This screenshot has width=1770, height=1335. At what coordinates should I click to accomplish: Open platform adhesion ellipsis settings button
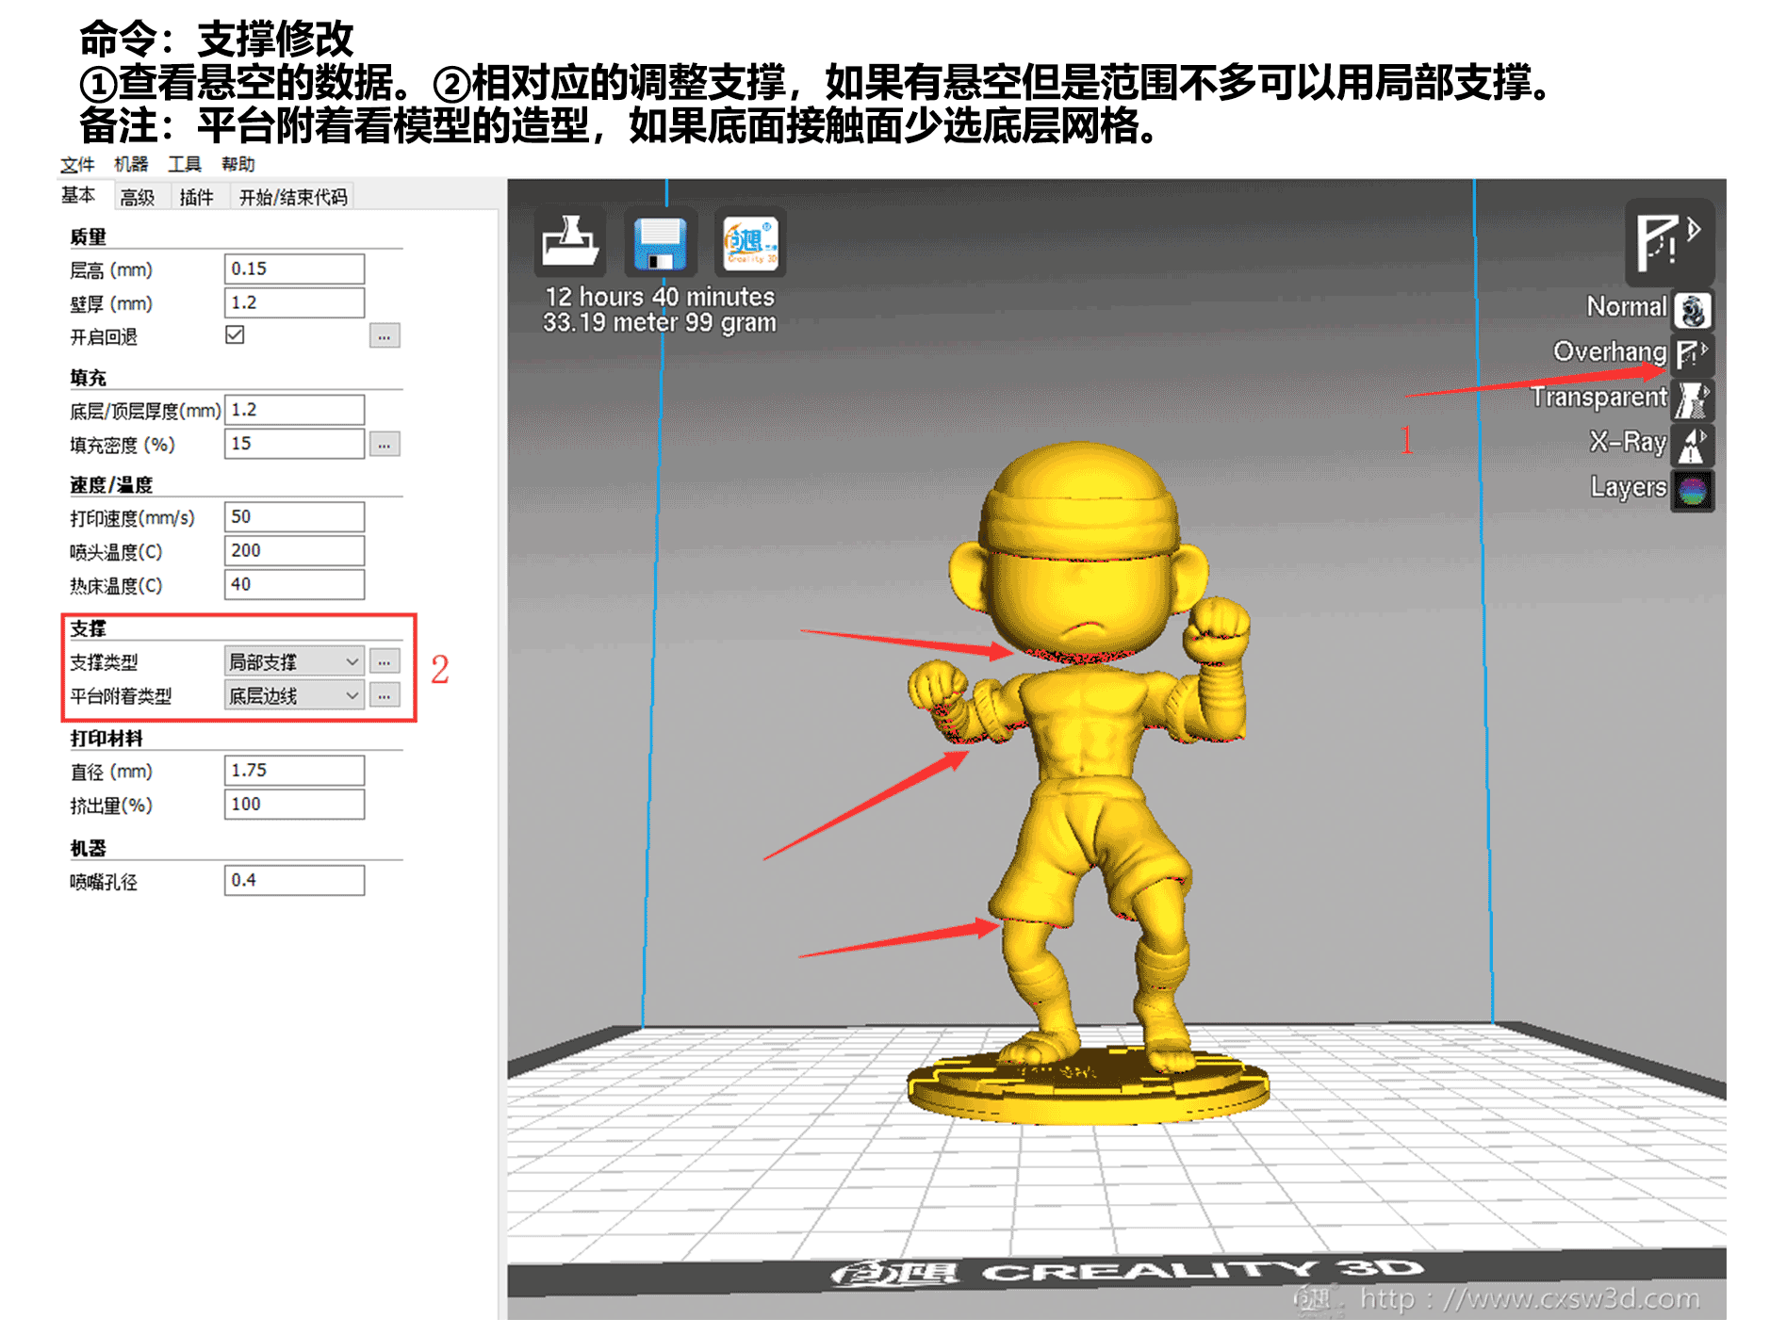pyautogui.click(x=385, y=695)
